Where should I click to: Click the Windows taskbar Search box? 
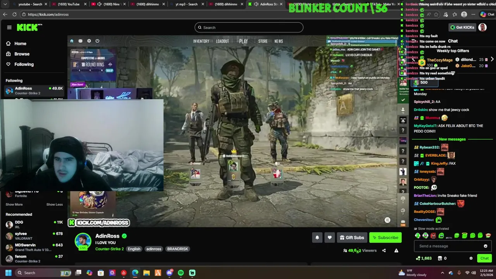point(44,273)
